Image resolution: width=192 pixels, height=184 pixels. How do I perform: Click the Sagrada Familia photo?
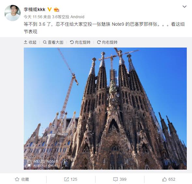tap(105, 108)
